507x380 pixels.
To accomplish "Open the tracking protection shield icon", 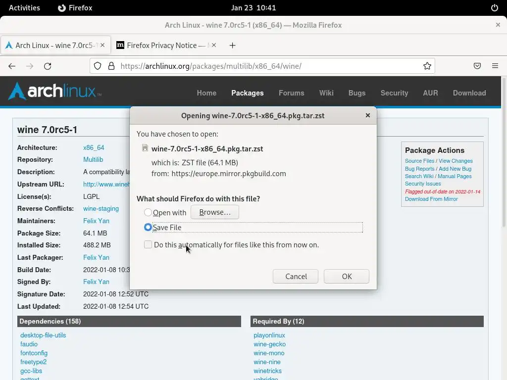I will 98,66.
